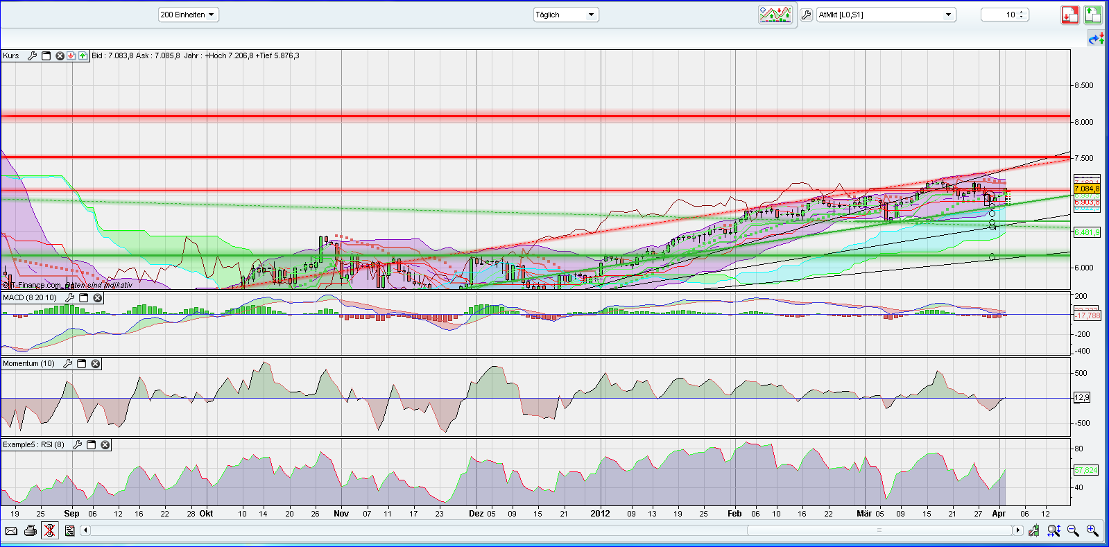Maximize the Kurs chart panel window icon
Viewport: 1109px width, 547px height.
tap(46, 56)
